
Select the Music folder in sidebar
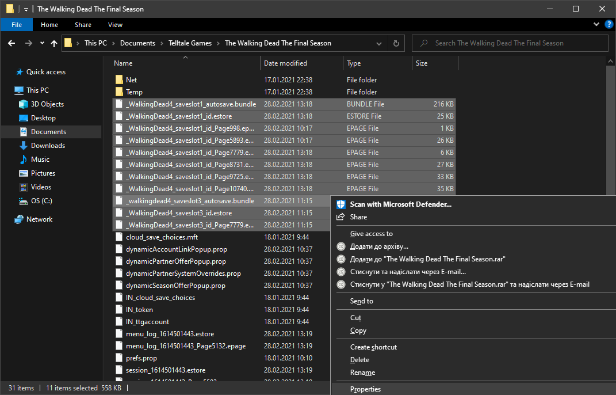[x=40, y=159]
